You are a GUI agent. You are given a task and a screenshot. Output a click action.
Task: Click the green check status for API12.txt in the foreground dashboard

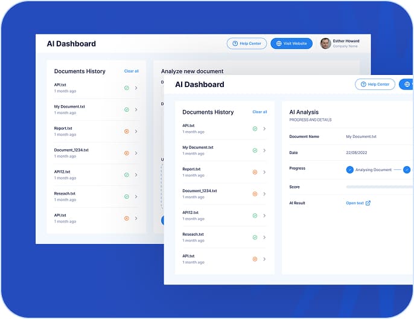tap(255, 216)
